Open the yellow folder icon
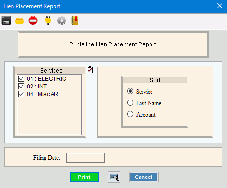The height and width of the screenshot is (188, 227). [x=20, y=21]
